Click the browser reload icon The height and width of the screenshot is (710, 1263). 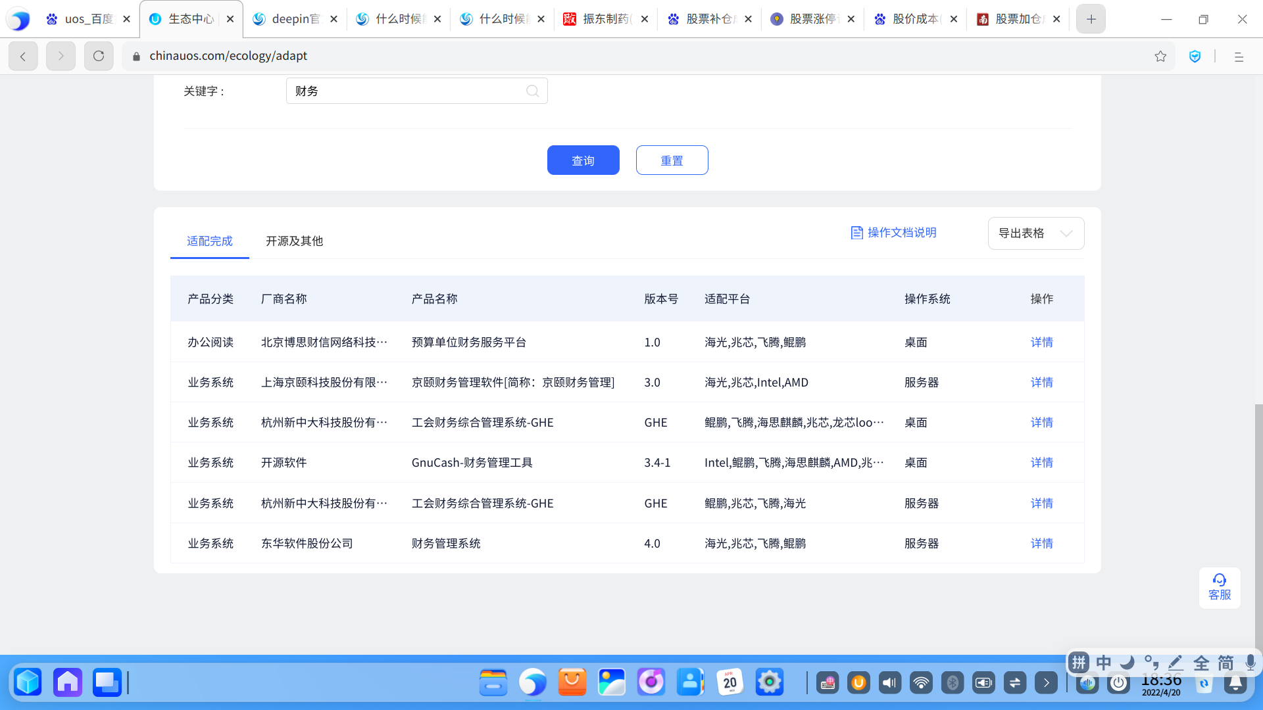tap(99, 57)
